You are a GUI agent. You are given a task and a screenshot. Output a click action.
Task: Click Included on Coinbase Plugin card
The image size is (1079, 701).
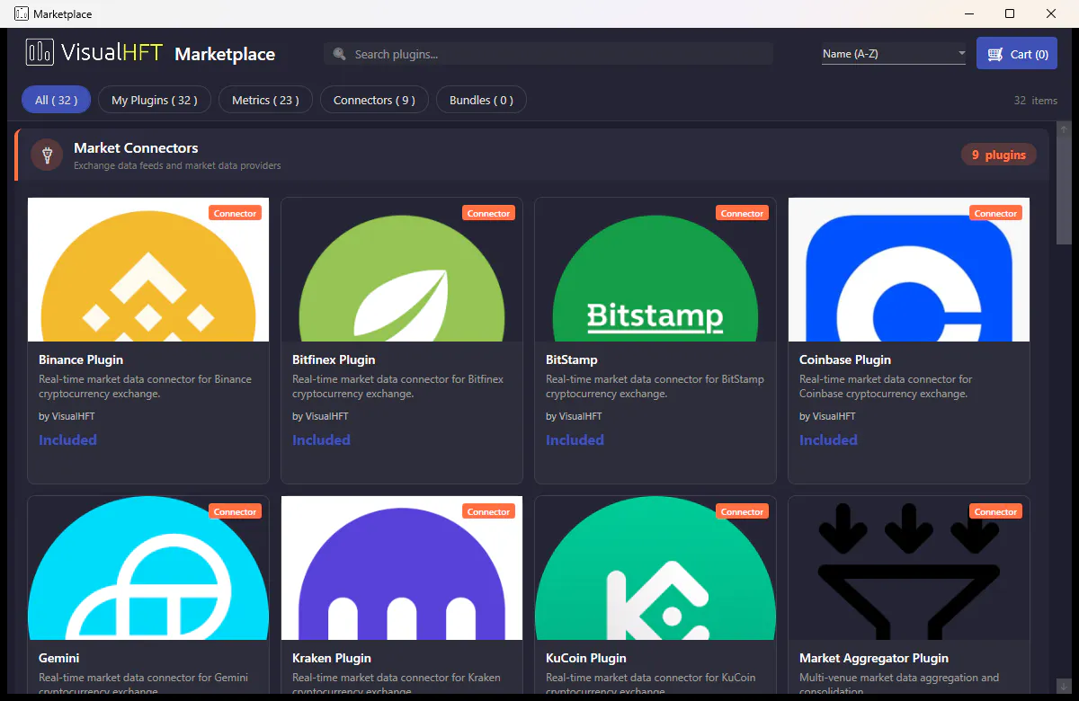click(828, 439)
